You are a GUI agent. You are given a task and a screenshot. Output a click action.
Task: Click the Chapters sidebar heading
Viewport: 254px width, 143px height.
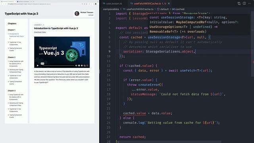point(12,23)
